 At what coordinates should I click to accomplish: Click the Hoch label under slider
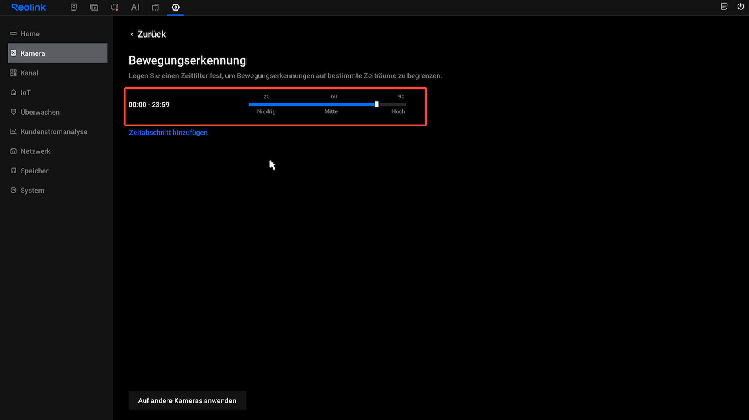(398, 112)
